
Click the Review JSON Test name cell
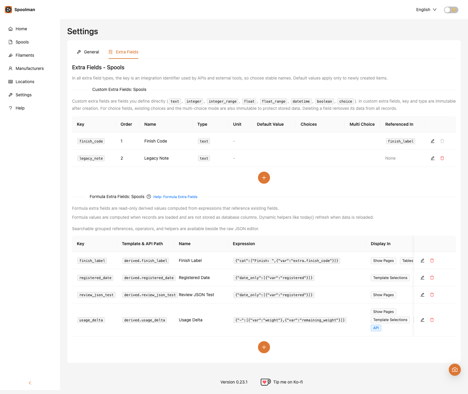196,295
